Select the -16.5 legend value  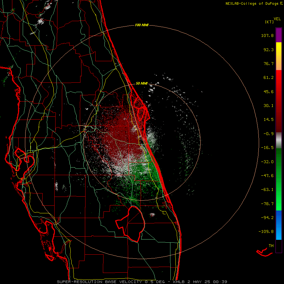pos(267,148)
